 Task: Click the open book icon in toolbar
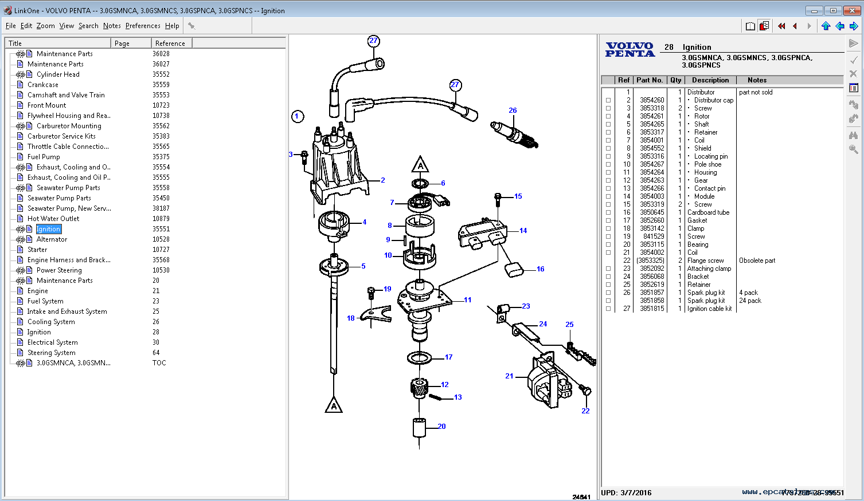pos(750,26)
